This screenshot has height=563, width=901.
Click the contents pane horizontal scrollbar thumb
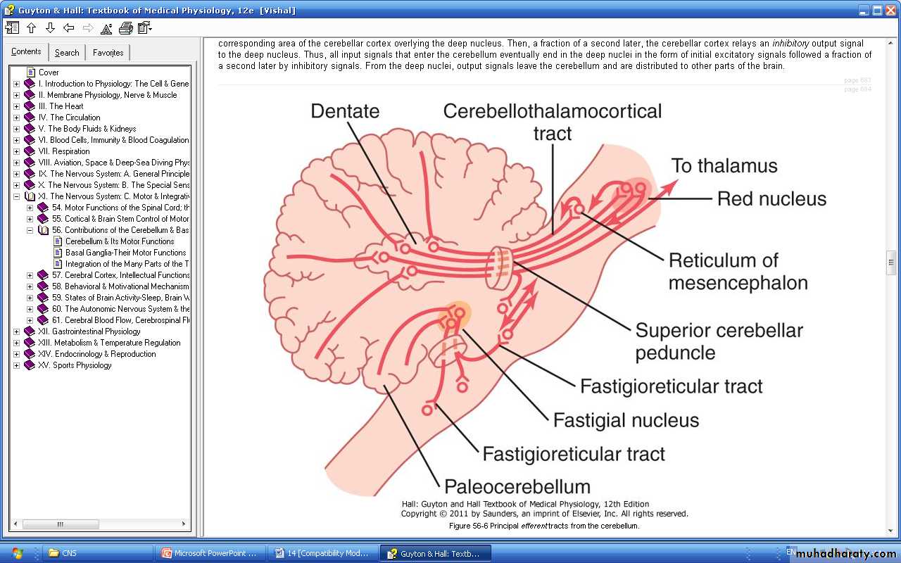point(60,524)
